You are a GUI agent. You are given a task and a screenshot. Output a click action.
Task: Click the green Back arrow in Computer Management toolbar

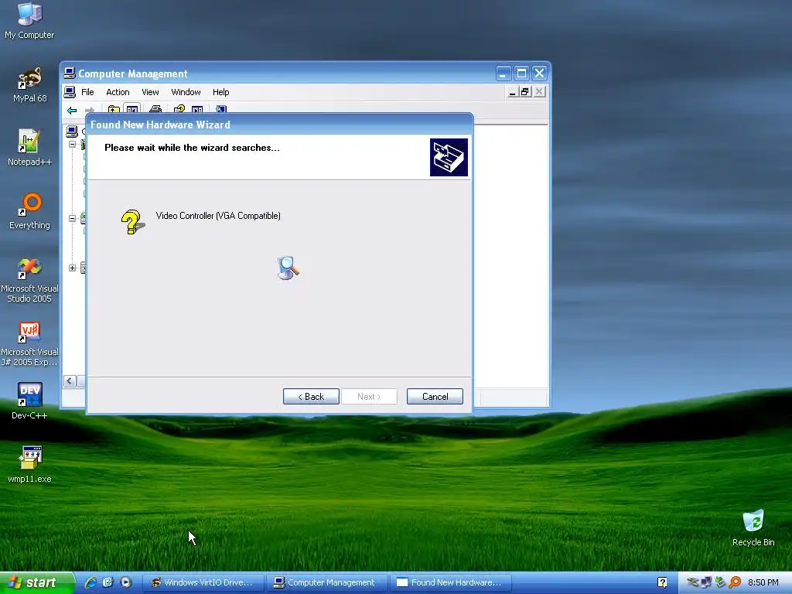point(72,110)
